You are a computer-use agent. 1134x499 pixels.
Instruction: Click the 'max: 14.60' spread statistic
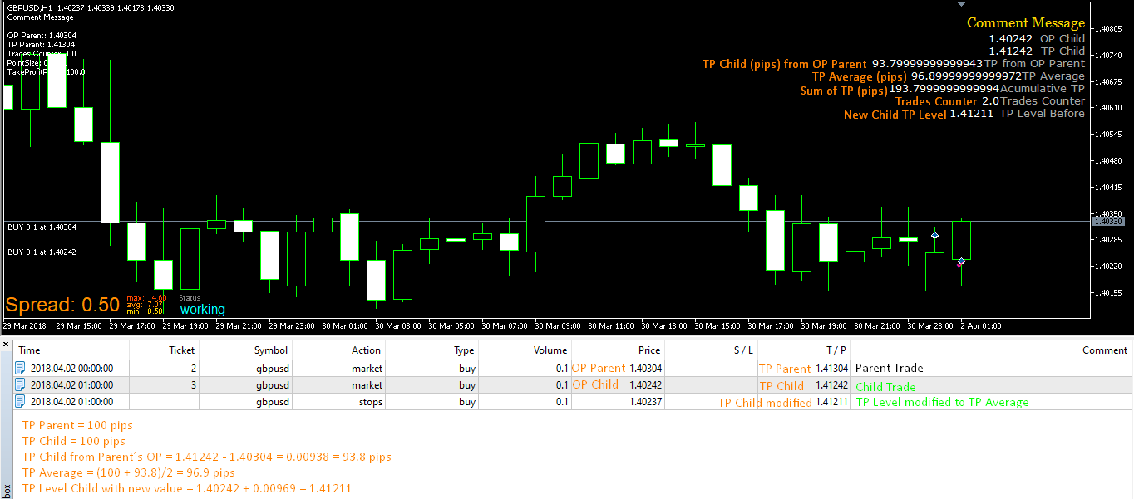click(146, 297)
